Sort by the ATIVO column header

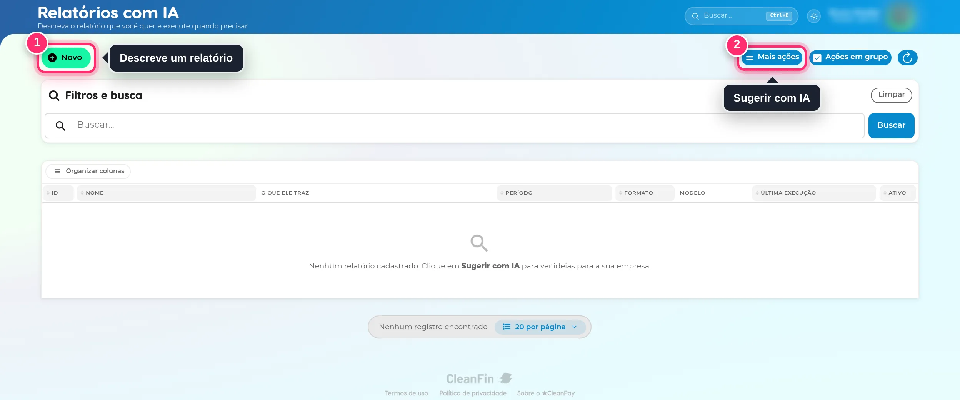coord(898,193)
